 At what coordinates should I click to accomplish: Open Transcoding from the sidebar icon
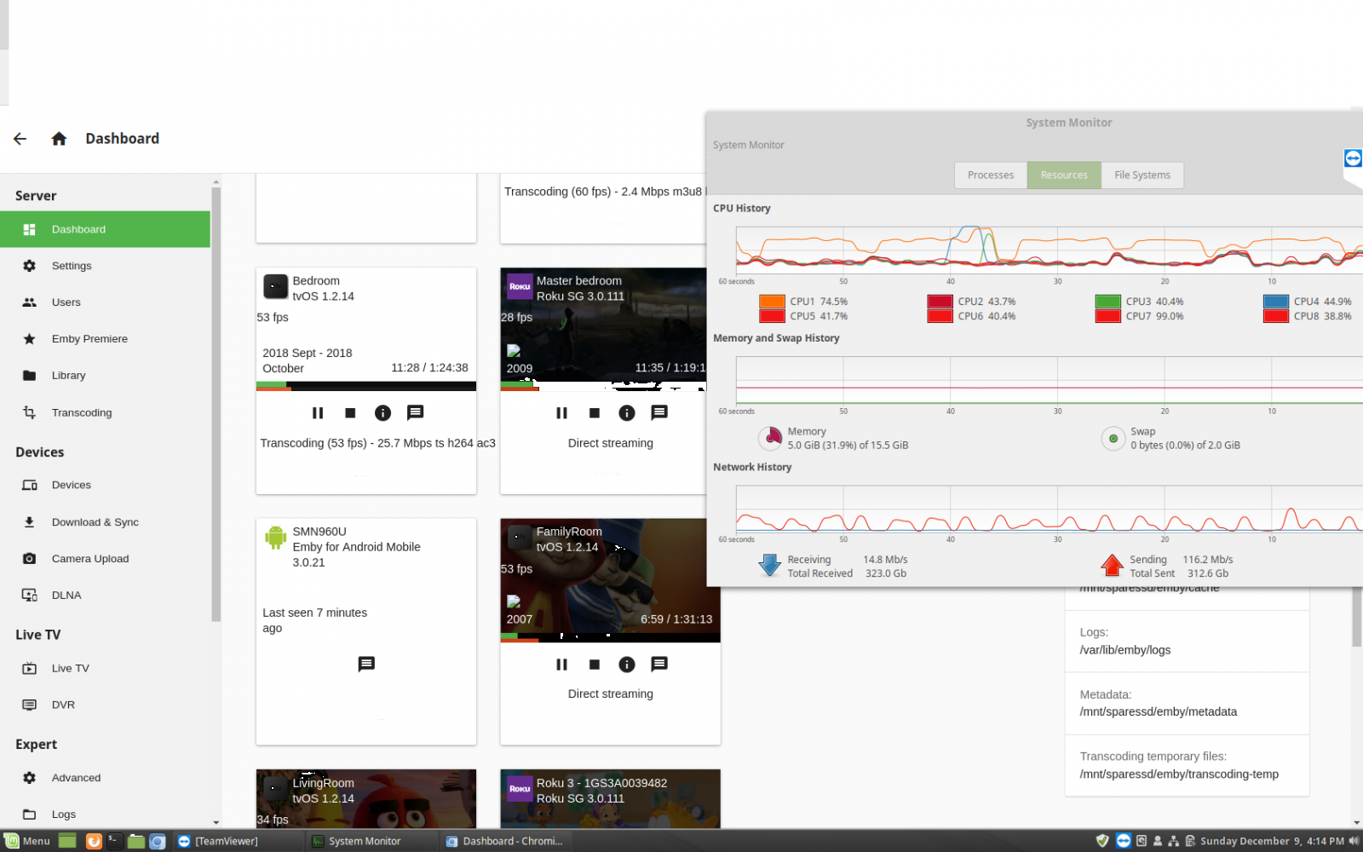coord(29,412)
